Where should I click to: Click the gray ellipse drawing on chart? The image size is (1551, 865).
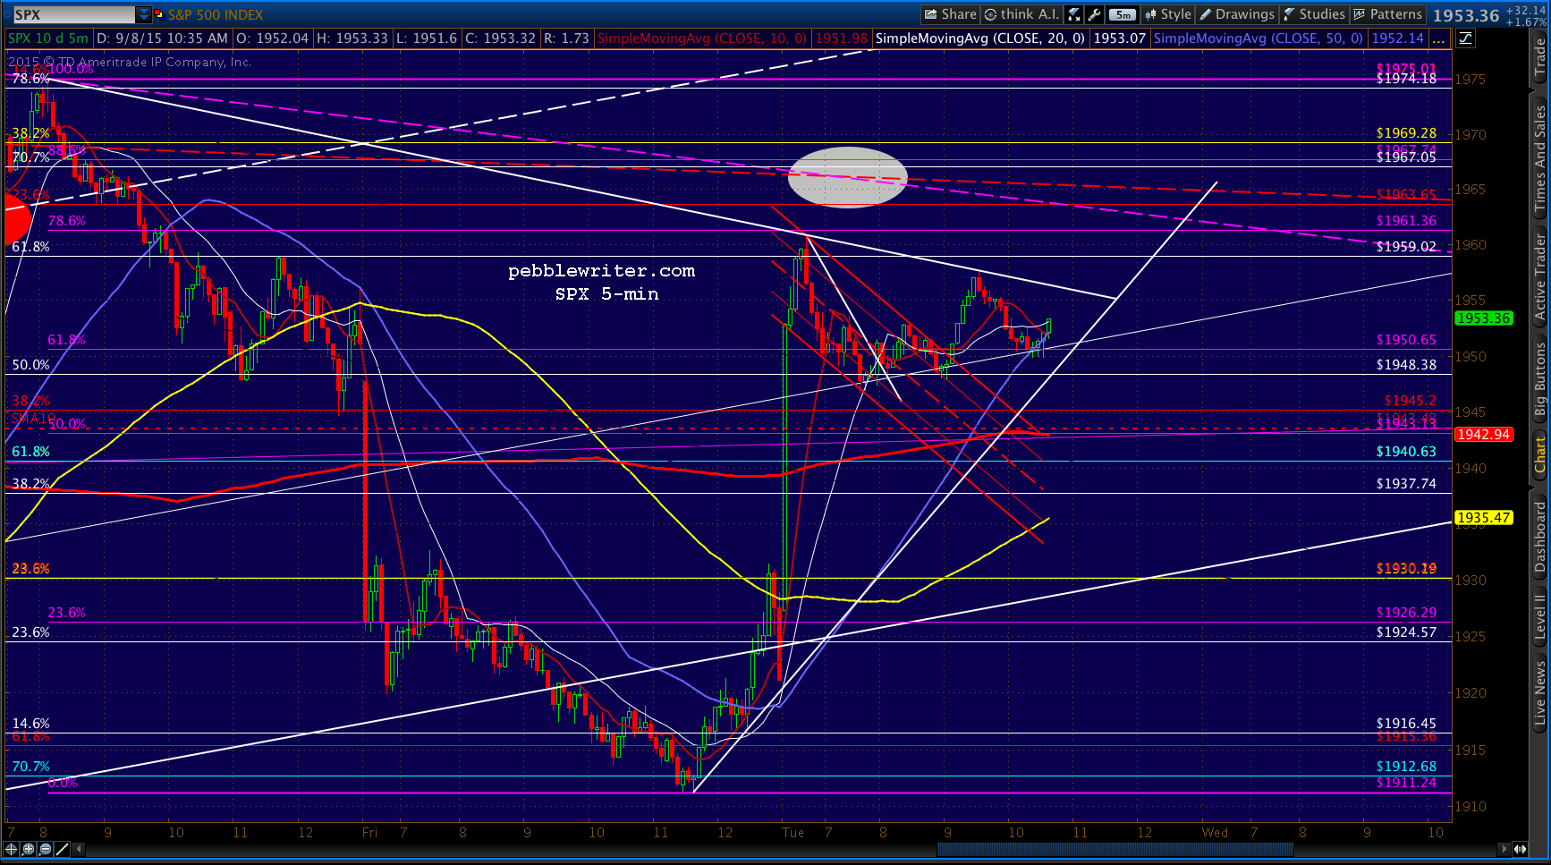pyautogui.click(x=847, y=177)
